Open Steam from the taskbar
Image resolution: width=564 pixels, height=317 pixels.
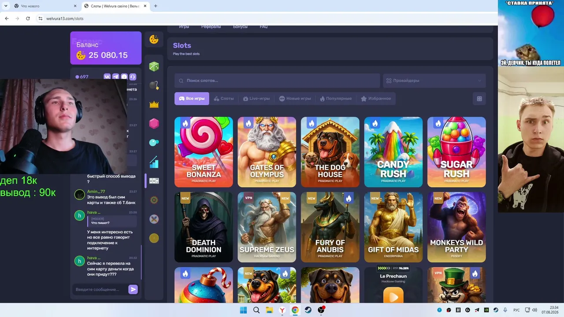click(308, 310)
